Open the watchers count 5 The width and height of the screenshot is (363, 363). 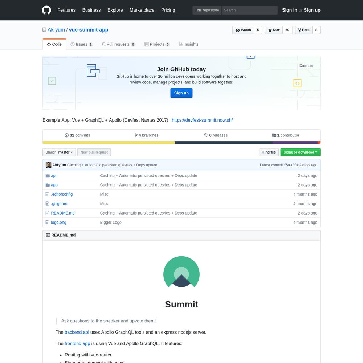point(258,30)
